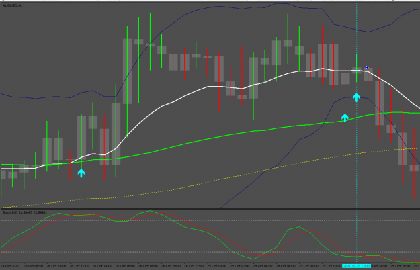
Task: Click the 29 Oct 16:00 time axis label
Action: [x=401, y=266]
